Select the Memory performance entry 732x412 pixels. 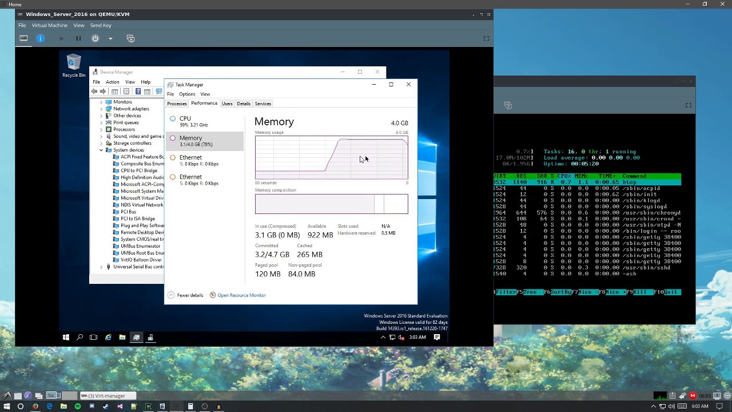[205, 141]
